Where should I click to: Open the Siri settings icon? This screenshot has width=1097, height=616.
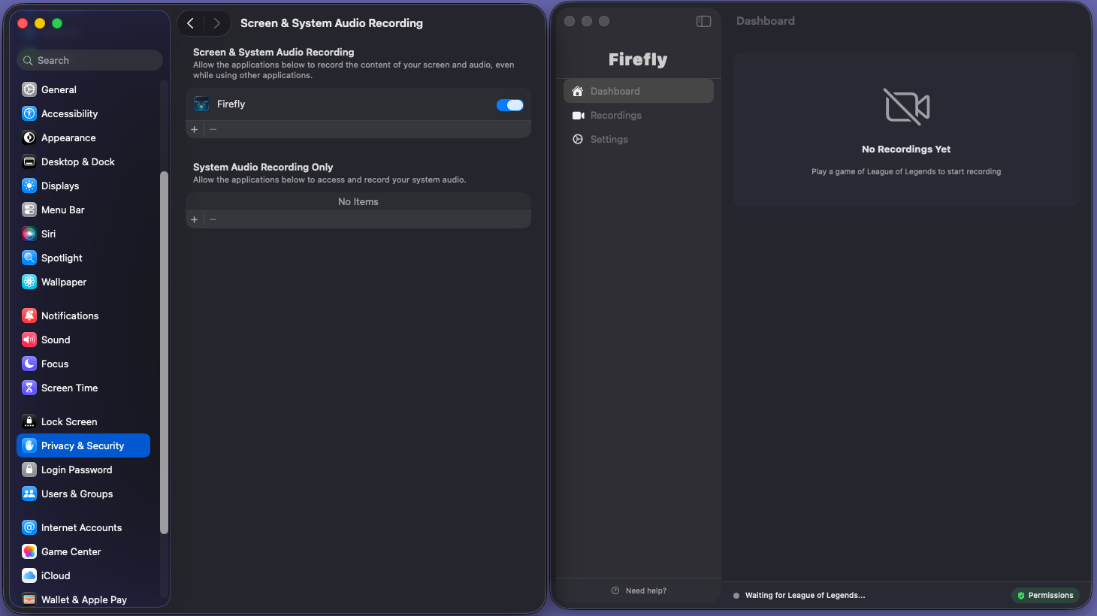[x=29, y=234]
